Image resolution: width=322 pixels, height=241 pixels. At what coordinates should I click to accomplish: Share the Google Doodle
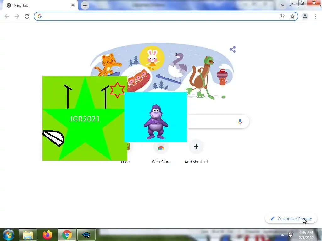click(232, 49)
